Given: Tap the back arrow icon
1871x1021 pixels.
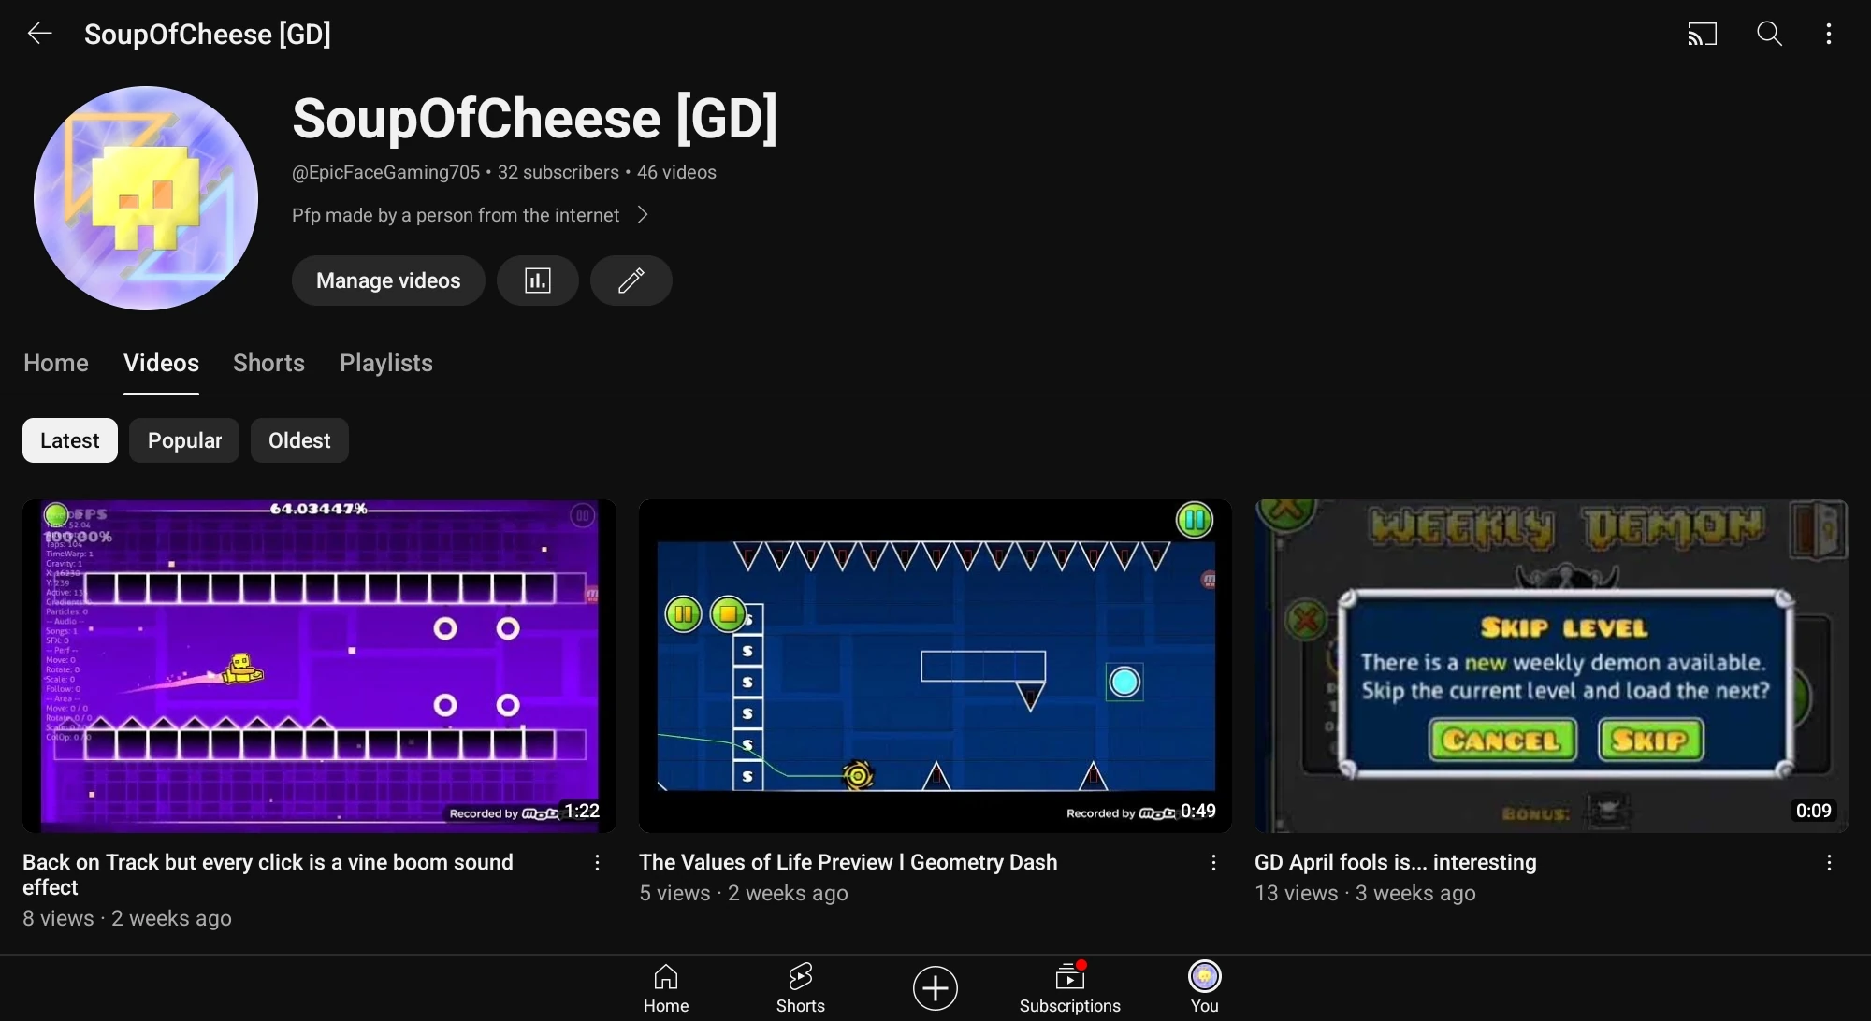Looking at the screenshot, I should tap(39, 35).
